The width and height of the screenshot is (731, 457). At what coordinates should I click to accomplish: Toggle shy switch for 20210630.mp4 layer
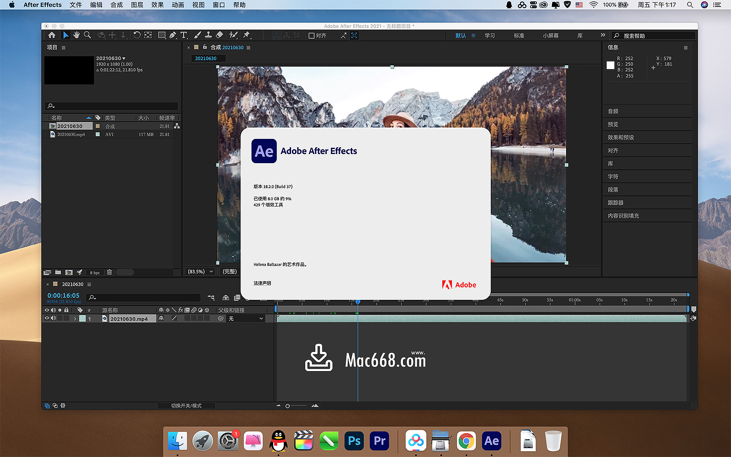[x=161, y=319]
